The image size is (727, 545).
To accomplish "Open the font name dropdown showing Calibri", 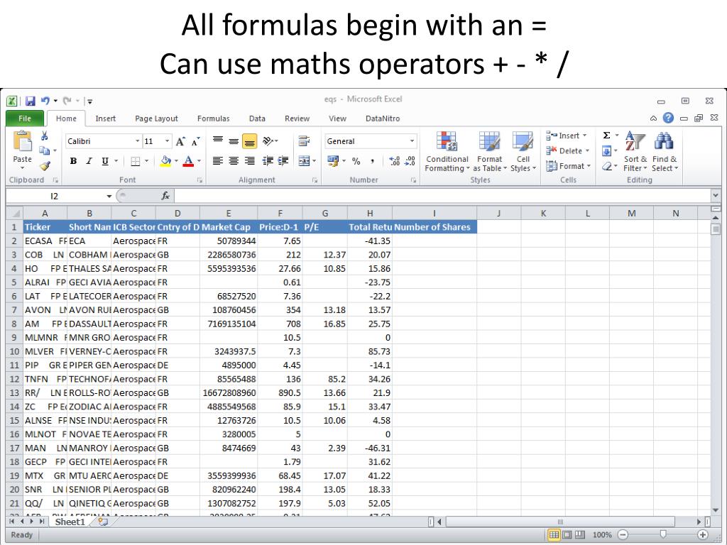I will (x=137, y=141).
